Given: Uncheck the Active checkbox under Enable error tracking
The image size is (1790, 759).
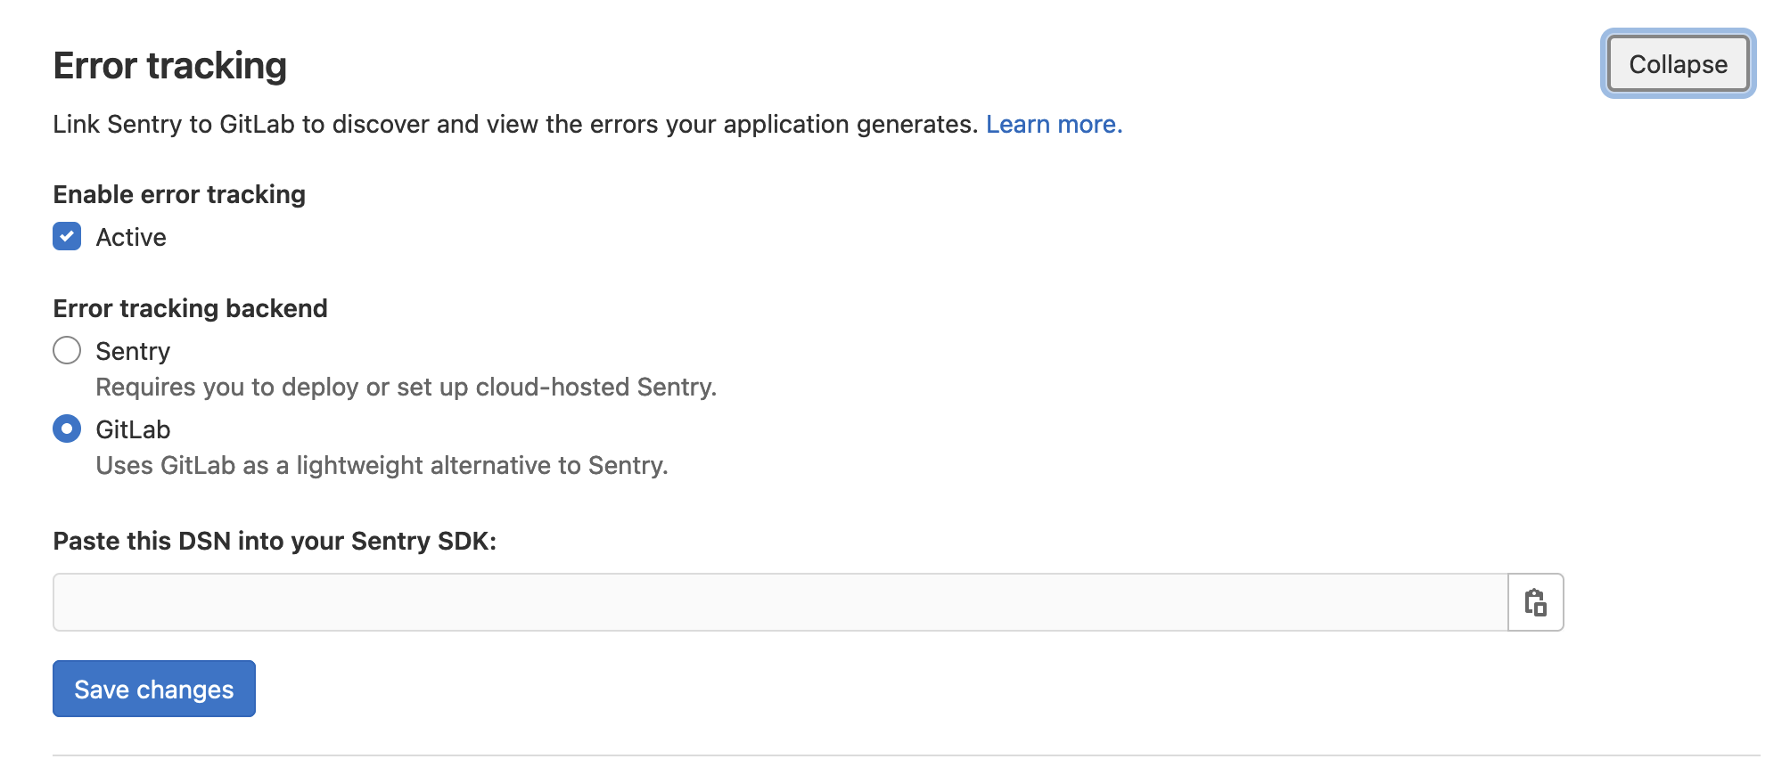Looking at the screenshot, I should point(67,236).
